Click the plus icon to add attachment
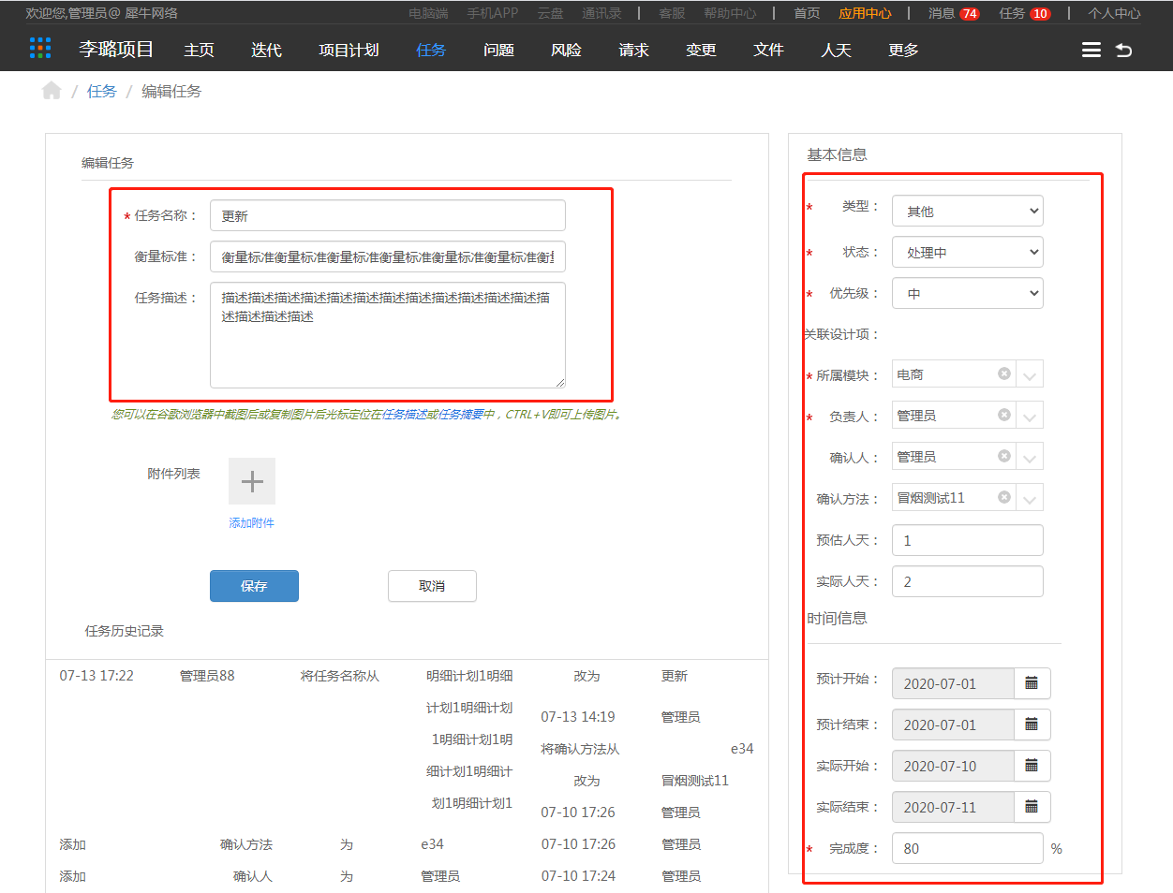The height and width of the screenshot is (893, 1173). [252, 481]
